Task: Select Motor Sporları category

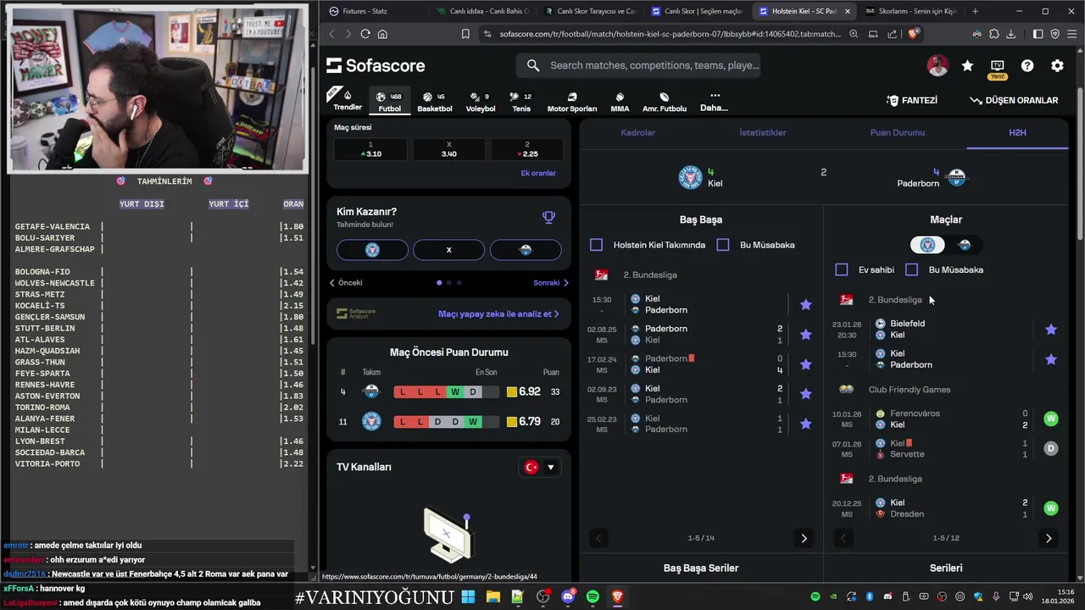Action: click(x=572, y=102)
